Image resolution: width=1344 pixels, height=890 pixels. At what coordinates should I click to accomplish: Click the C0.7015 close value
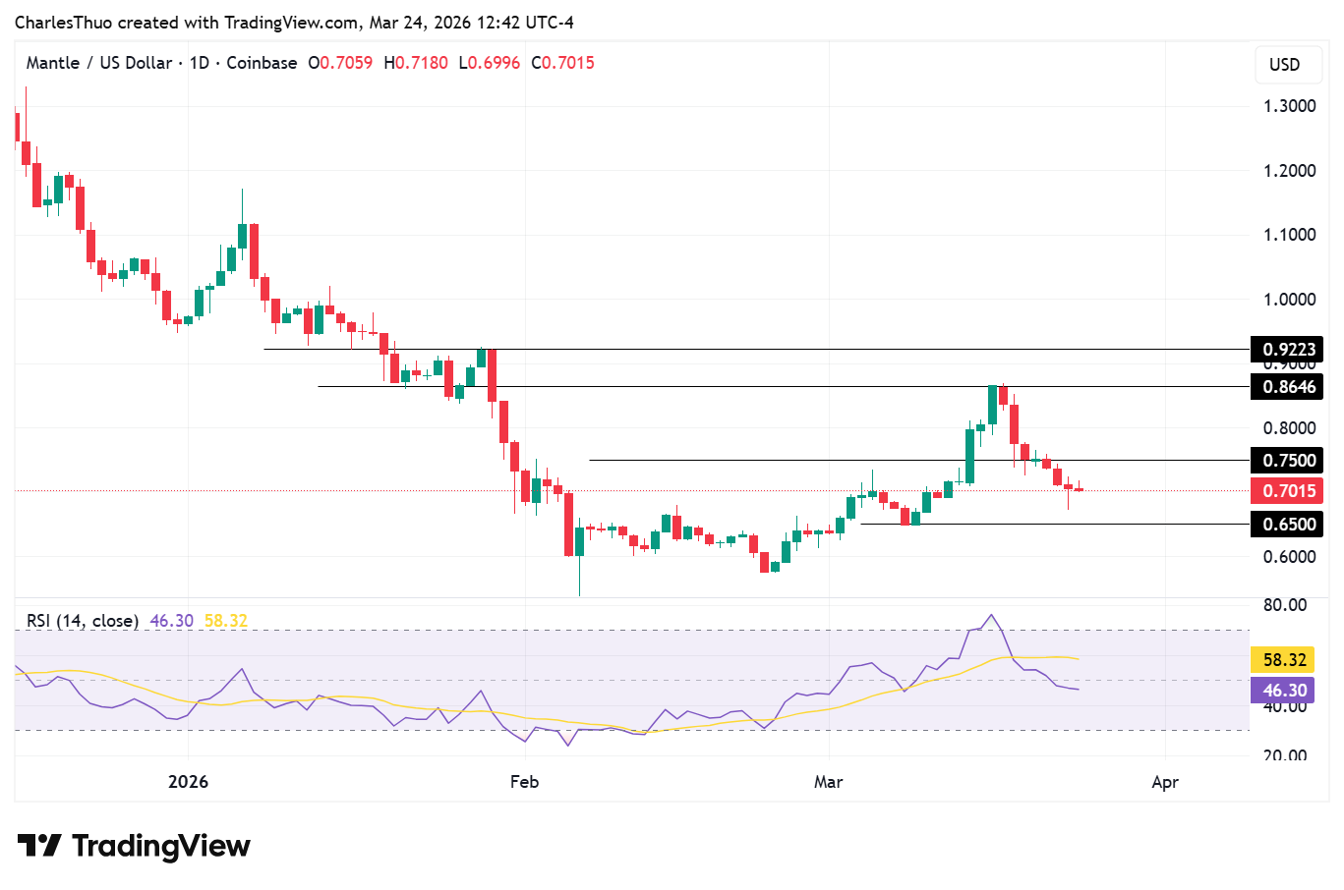pyautogui.click(x=562, y=63)
